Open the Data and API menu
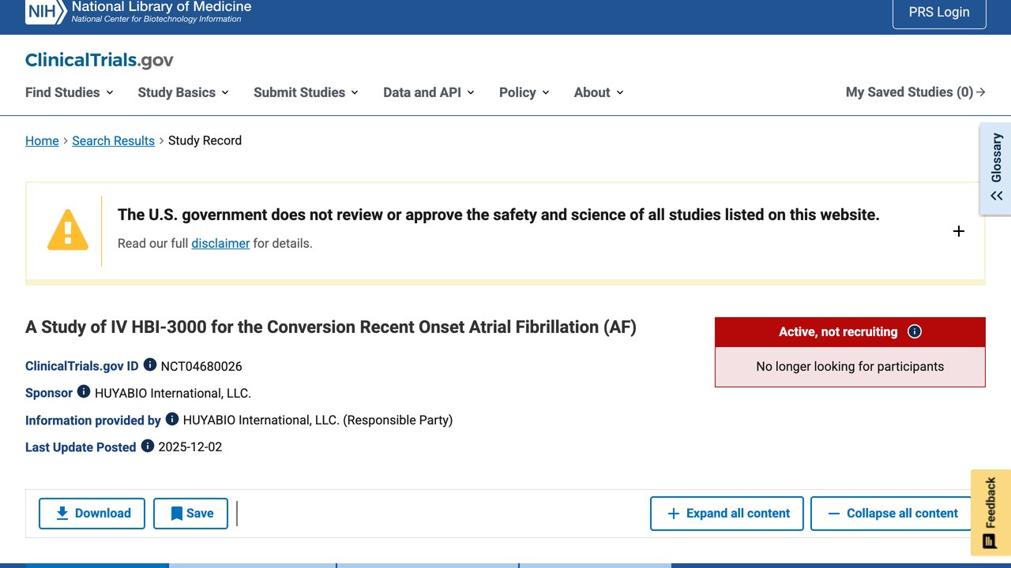This screenshot has height=568, width=1011. click(x=429, y=92)
